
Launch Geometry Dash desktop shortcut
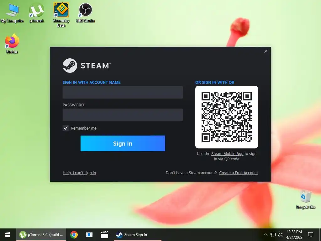pos(61,15)
